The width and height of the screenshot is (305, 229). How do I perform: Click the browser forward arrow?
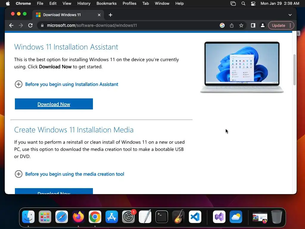(21, 26)
